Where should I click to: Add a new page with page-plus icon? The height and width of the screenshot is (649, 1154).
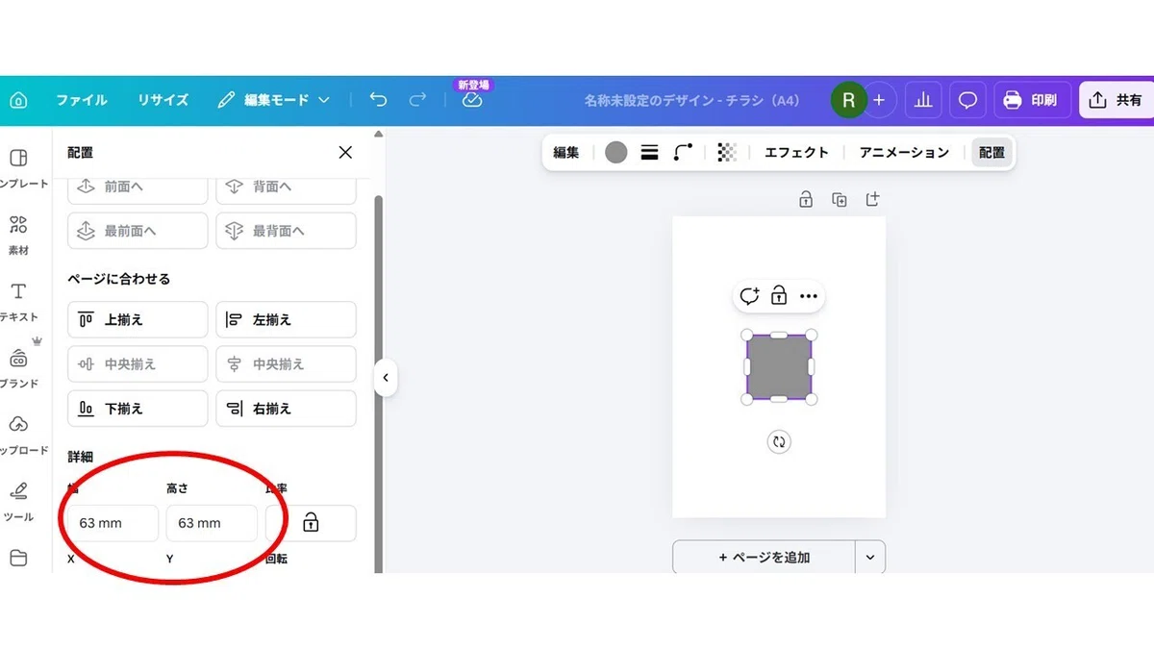[872, 200]
